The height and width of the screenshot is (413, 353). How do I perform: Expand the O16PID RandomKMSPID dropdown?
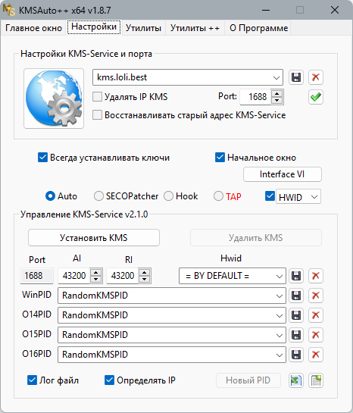coord(280,355)
